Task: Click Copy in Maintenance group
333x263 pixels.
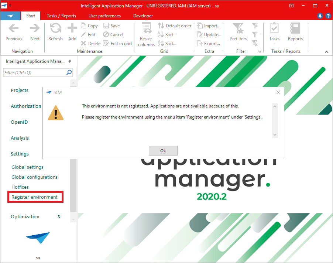Action: click(x=89, y=26)
